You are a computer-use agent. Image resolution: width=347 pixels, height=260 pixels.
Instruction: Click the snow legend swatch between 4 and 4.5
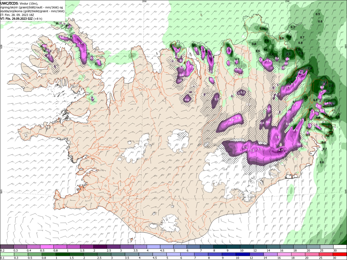click(153, 247)
